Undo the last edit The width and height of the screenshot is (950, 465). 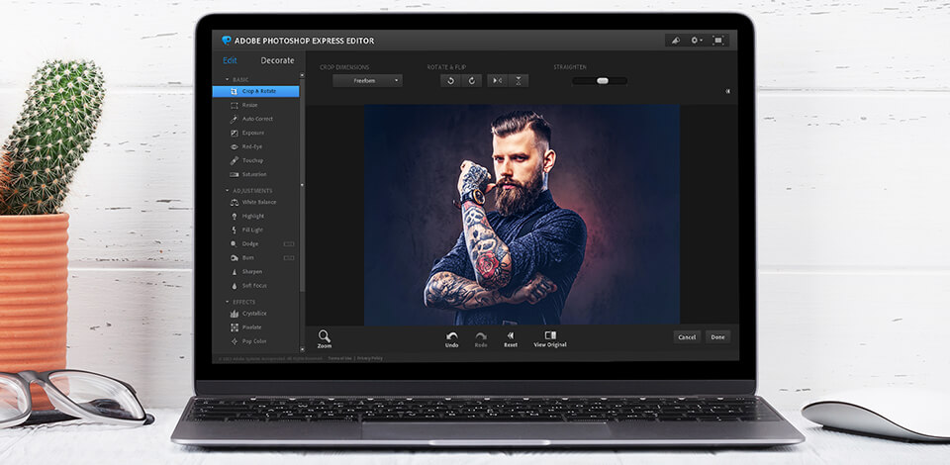coord(452,339)
